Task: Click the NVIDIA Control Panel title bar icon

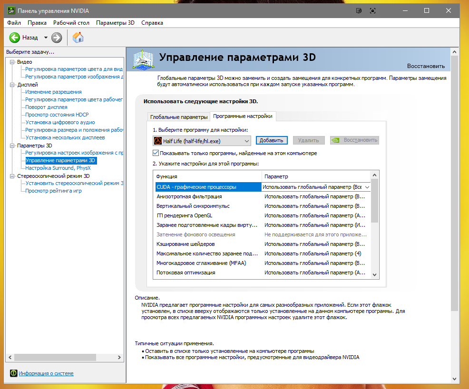Action: (11, 11)
